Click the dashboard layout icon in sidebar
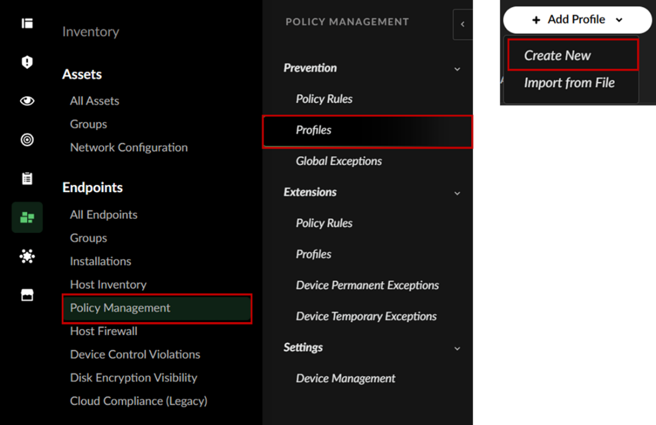The height and width of the screenshot is (425, 656). 27,24
